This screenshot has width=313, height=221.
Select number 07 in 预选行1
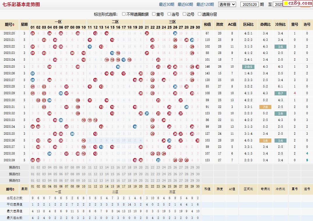click(x=67, y=167)
